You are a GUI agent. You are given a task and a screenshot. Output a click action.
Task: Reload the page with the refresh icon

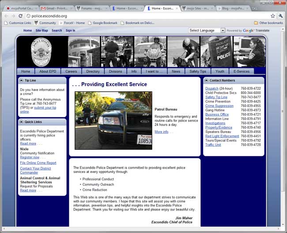(24, 16)
